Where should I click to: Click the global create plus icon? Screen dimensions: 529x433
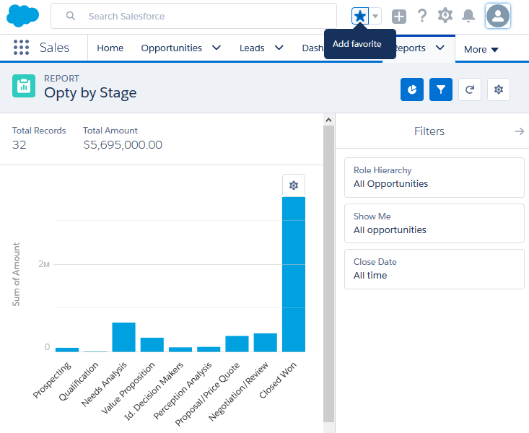(399, 16)
